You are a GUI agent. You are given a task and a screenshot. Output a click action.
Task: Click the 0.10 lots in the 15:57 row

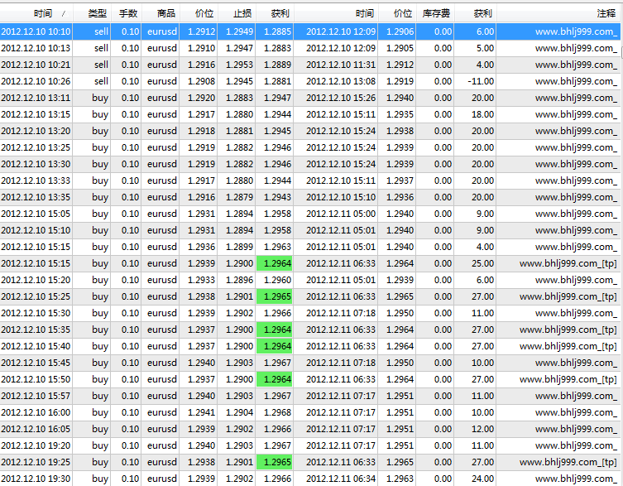pyautogui.click(x=131, y=396)
